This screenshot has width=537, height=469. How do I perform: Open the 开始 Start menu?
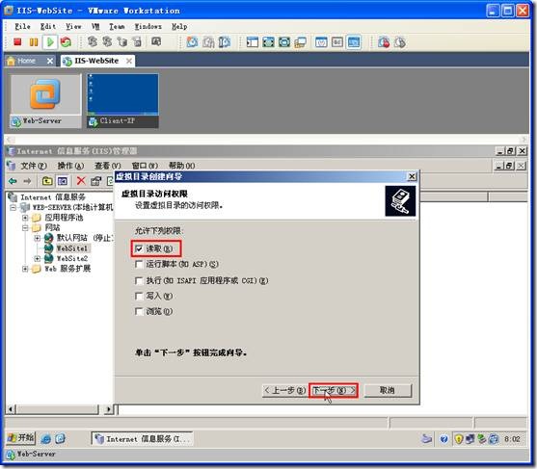[x=21, y=438]
